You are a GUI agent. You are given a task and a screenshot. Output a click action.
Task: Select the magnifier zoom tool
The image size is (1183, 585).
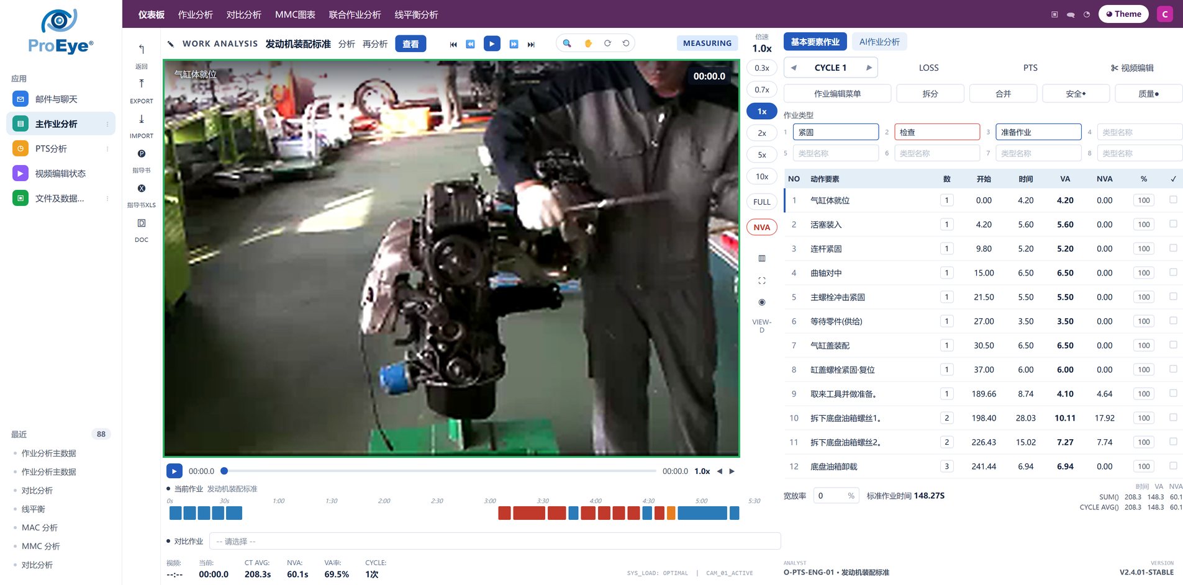(567, 43)
